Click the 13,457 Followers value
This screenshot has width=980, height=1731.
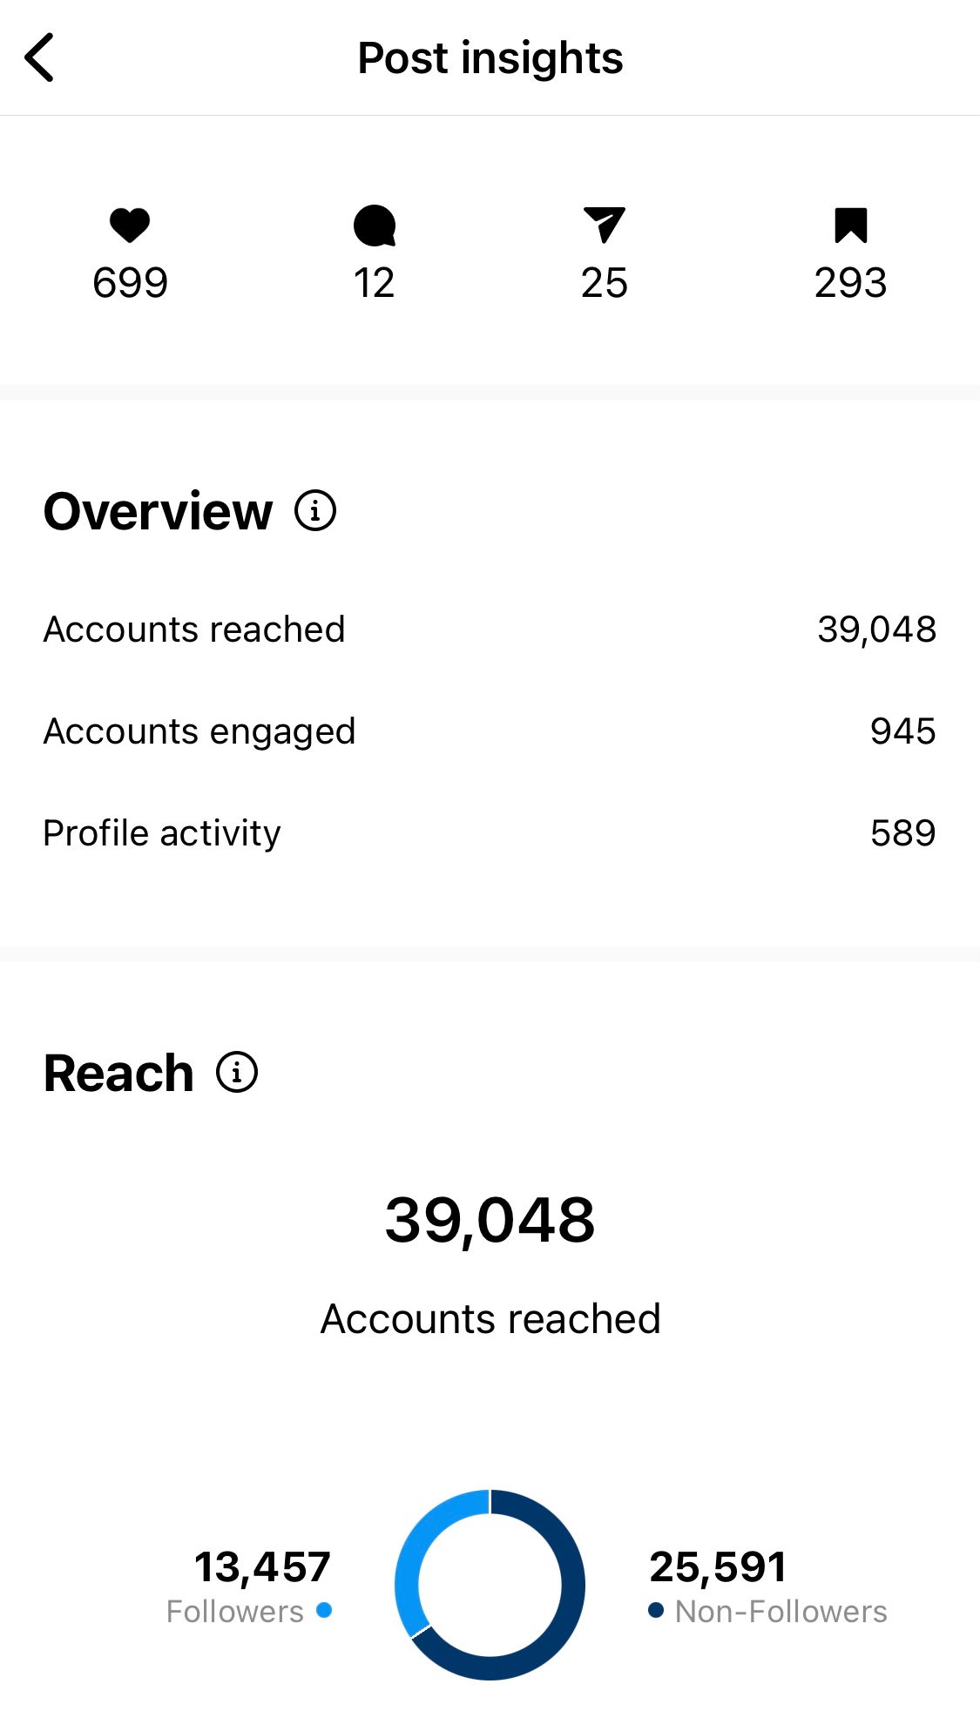261,1566
